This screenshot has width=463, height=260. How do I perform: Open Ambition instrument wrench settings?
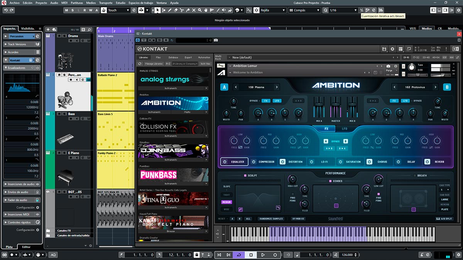[x=221, y=66]
